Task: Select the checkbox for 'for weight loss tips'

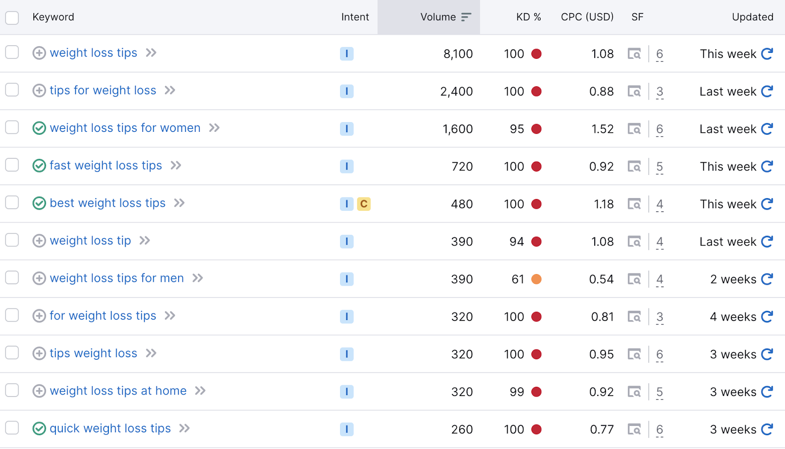Action: (x=12, y=315)
